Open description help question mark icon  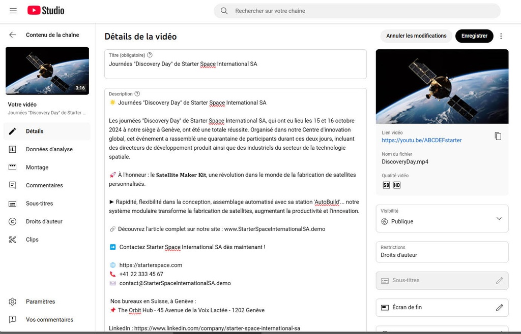(137, 94)
